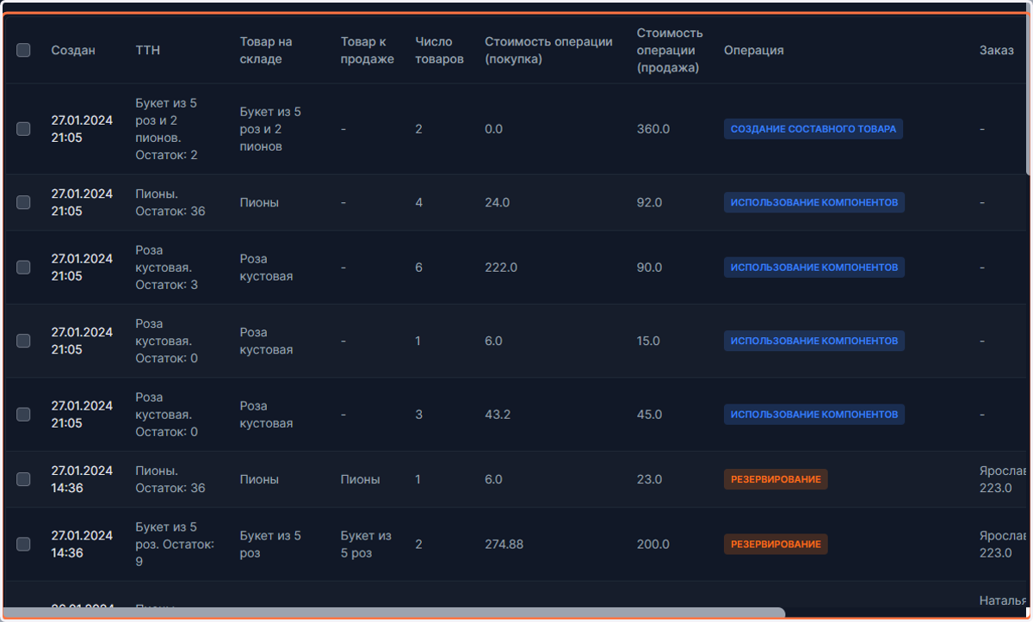
Task: Click 'Букет из 5 роз' in Товар к продаже column
Action: (x=366, y=545)
